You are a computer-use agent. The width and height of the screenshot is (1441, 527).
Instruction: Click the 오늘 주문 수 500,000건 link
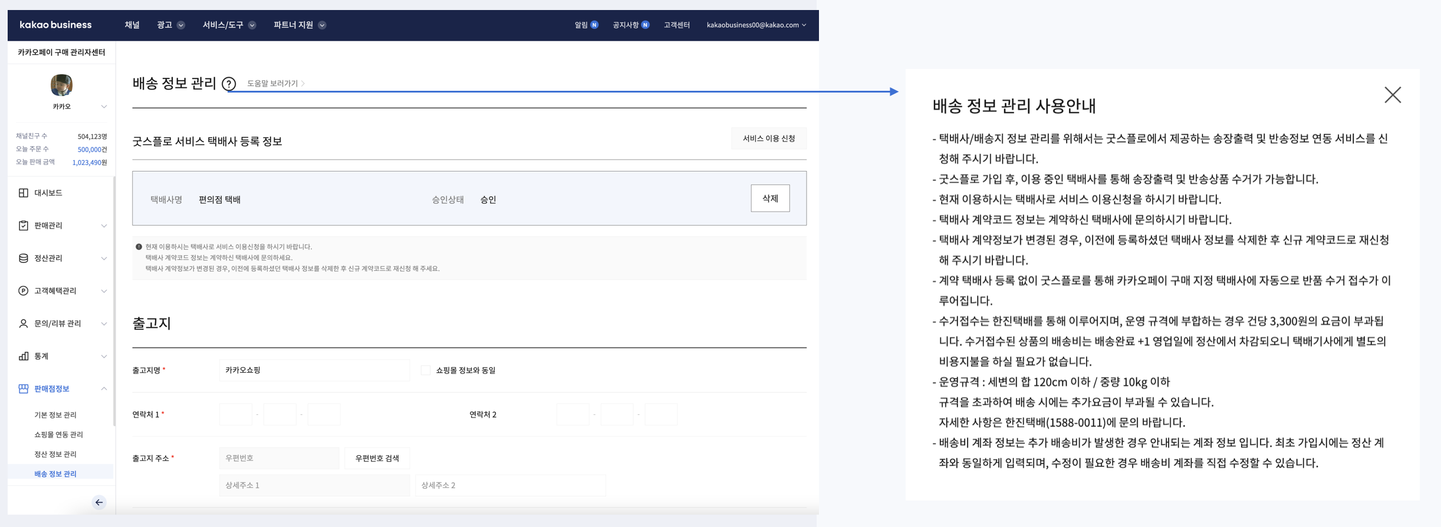[x=92, y=149]
